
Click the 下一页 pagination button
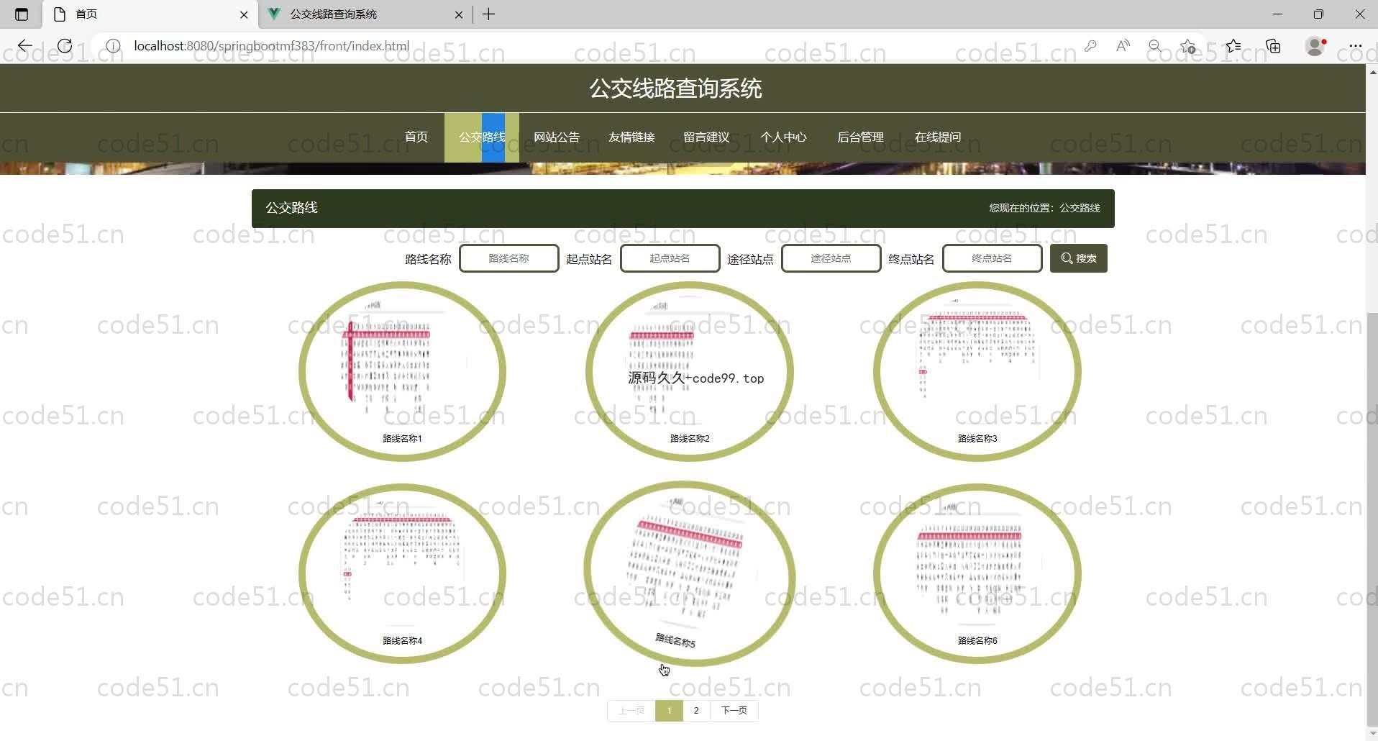click(x=734, y=711)
